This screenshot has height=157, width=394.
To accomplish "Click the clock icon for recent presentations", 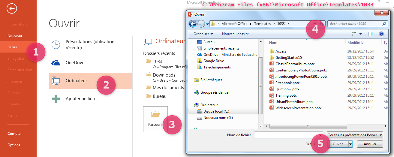I will 56,45.
